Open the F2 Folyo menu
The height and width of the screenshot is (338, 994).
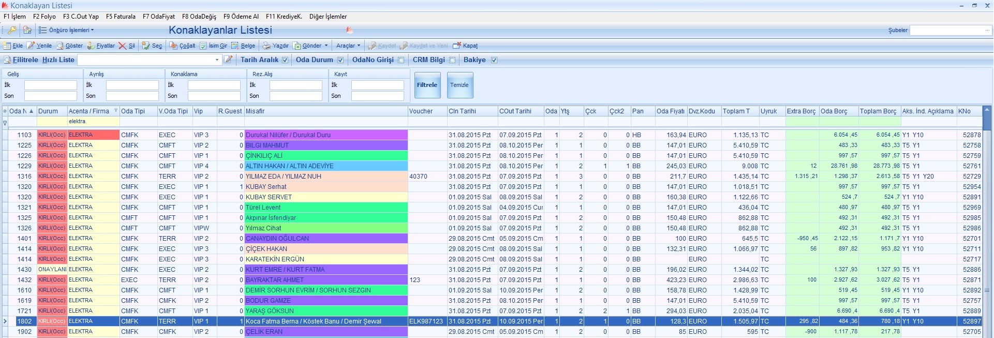(x=44, y=17)
